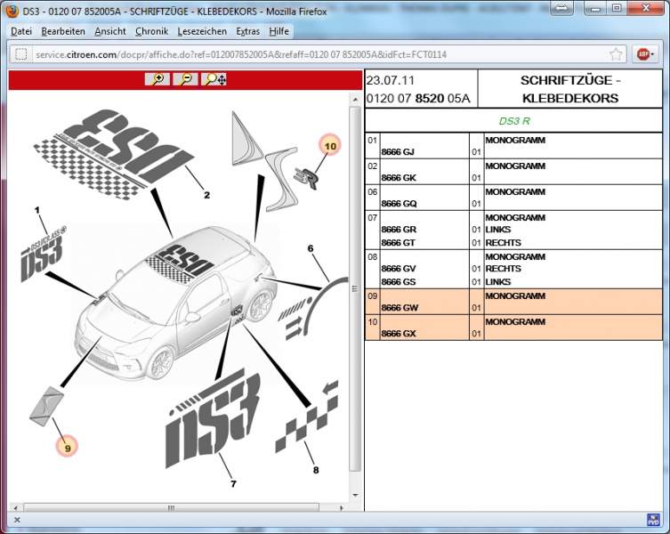Click part number 8666 GR
Image resolution: width=670 pixels, height=534 pixels.
[399, 229]
